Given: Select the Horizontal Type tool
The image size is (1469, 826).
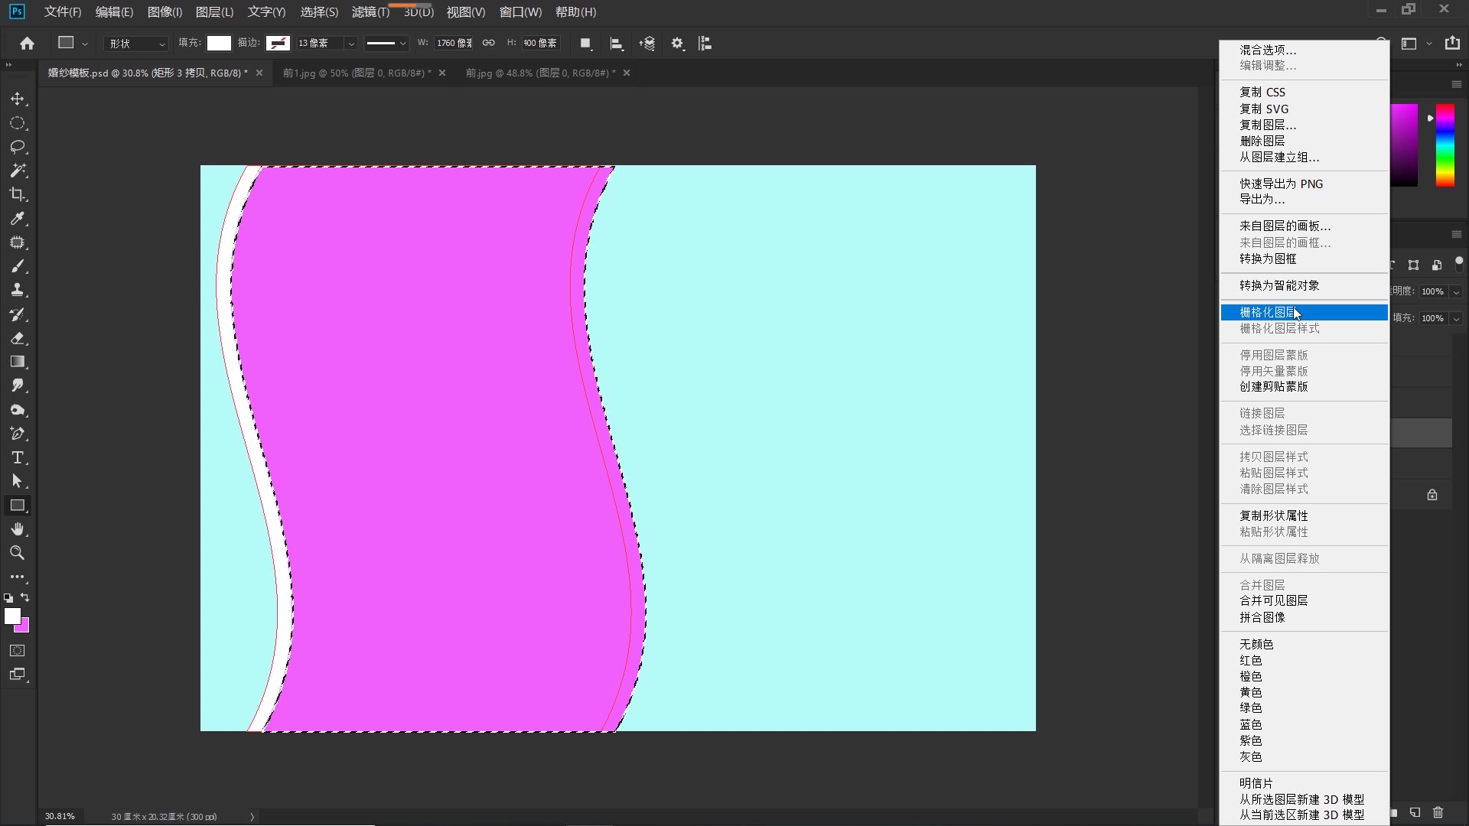Looking at the screenshot, I should click(x=18, y=457).
